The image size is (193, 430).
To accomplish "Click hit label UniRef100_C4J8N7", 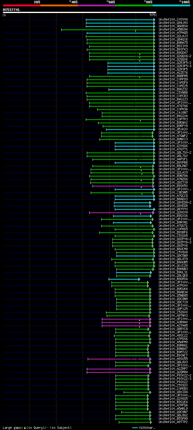I will point(174,112).
